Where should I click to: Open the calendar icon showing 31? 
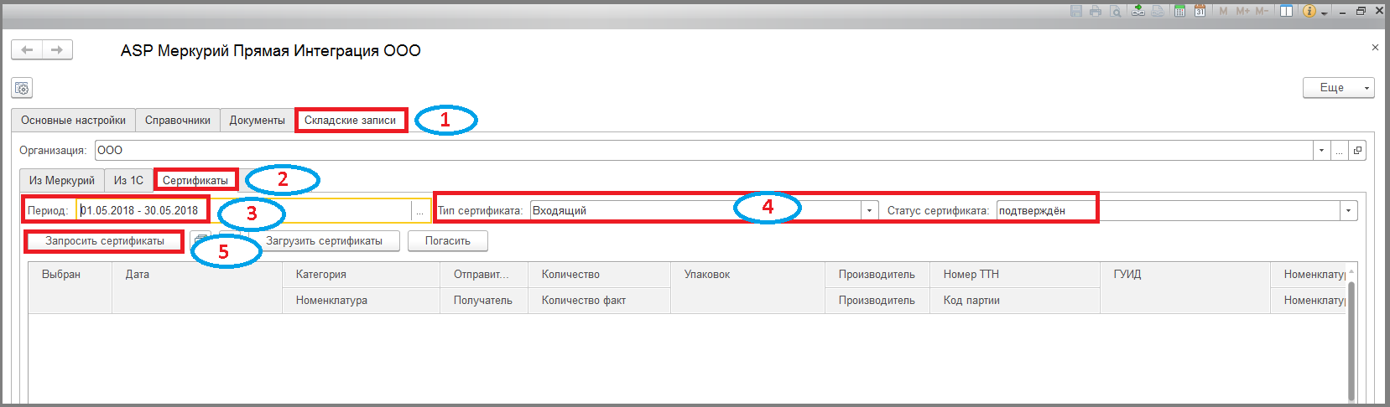(x=1200, y=11)
